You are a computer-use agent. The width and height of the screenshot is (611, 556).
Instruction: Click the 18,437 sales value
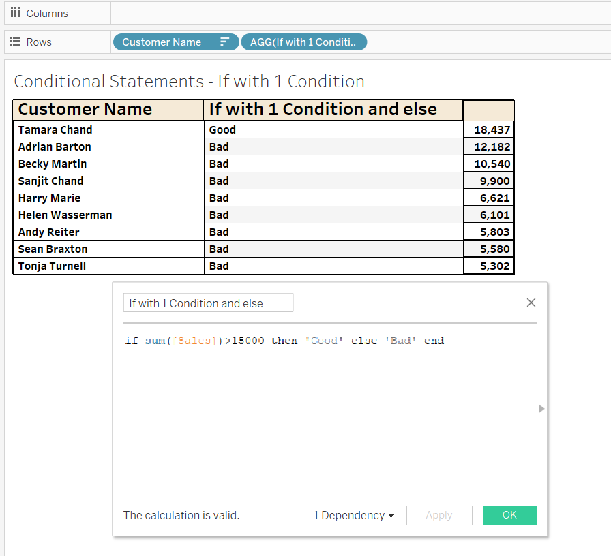(x=492, y=129)
